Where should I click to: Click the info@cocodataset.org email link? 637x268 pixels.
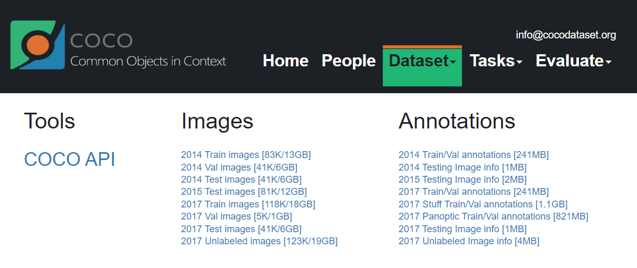[x=566, y=35]
